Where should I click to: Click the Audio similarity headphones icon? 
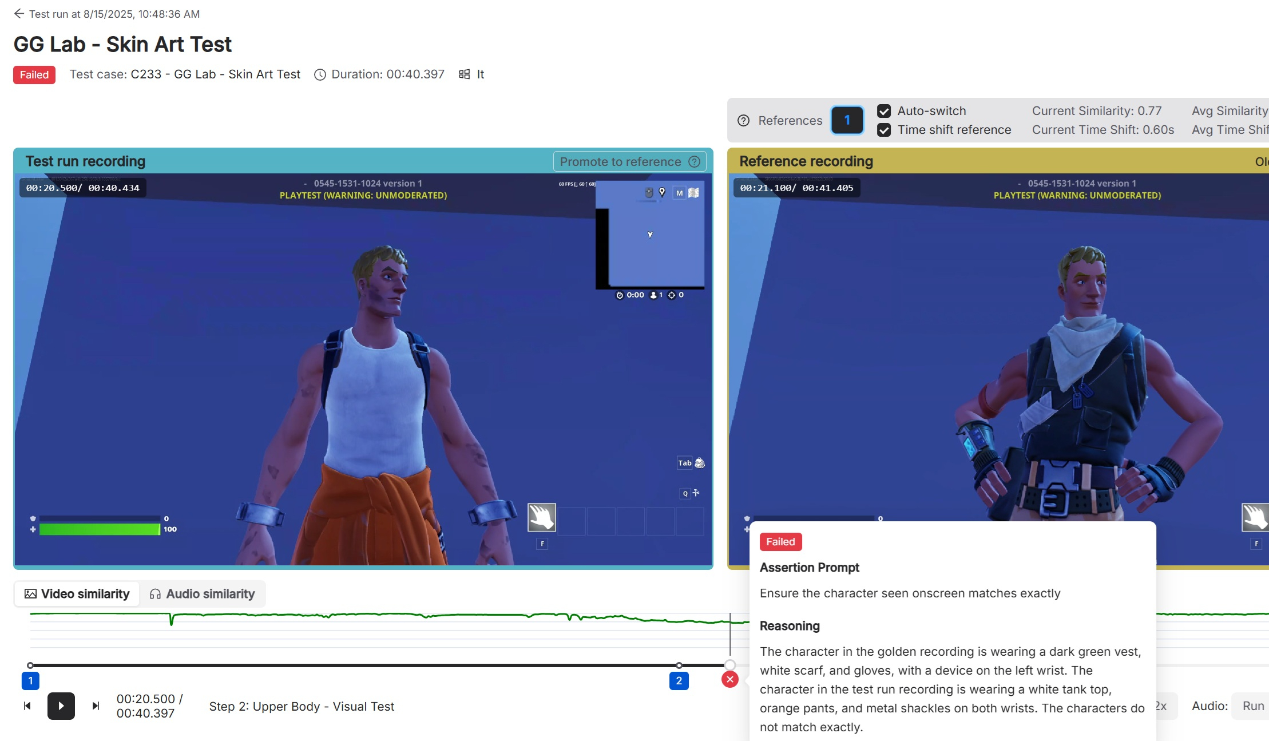155,594
